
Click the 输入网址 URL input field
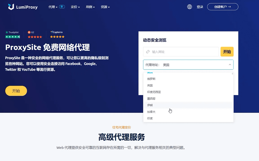pos(181,51)
